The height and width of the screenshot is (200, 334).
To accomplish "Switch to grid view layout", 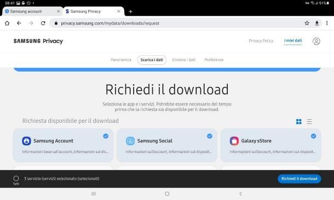I will point(299,121).
